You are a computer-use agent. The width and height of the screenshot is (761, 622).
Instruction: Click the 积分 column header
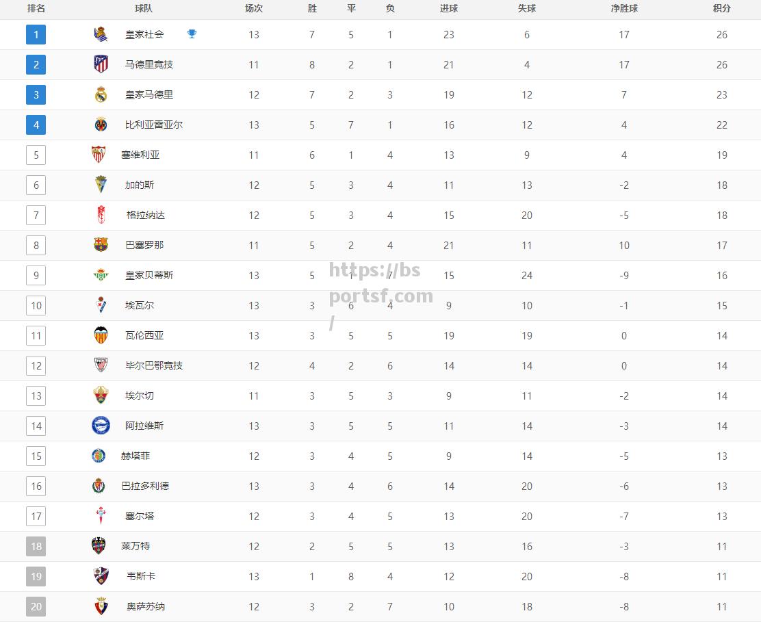pos(722,8)
